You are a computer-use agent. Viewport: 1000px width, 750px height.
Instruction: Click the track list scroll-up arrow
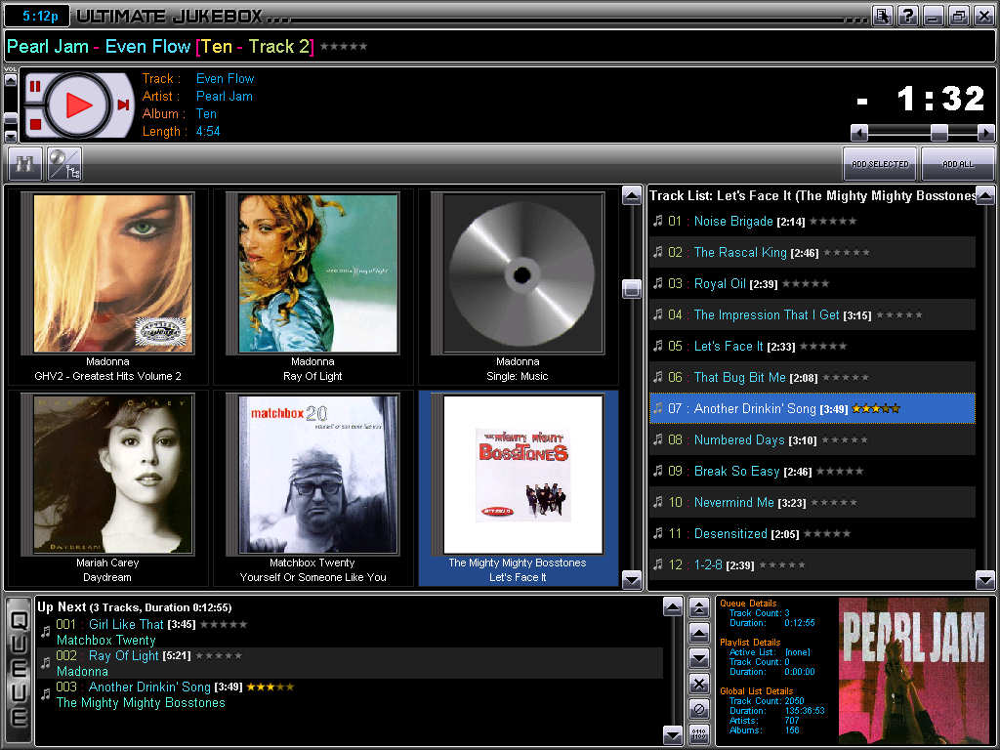(x=984, y=195)
